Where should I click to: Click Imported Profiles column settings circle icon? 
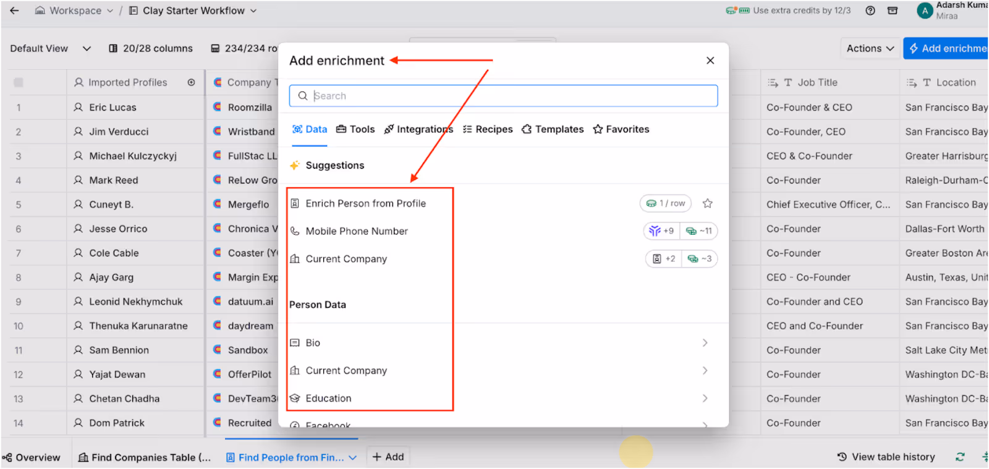191,82
